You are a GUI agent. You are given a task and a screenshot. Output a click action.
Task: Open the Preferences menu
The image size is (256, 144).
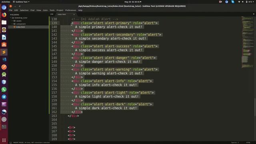[70, 10]
